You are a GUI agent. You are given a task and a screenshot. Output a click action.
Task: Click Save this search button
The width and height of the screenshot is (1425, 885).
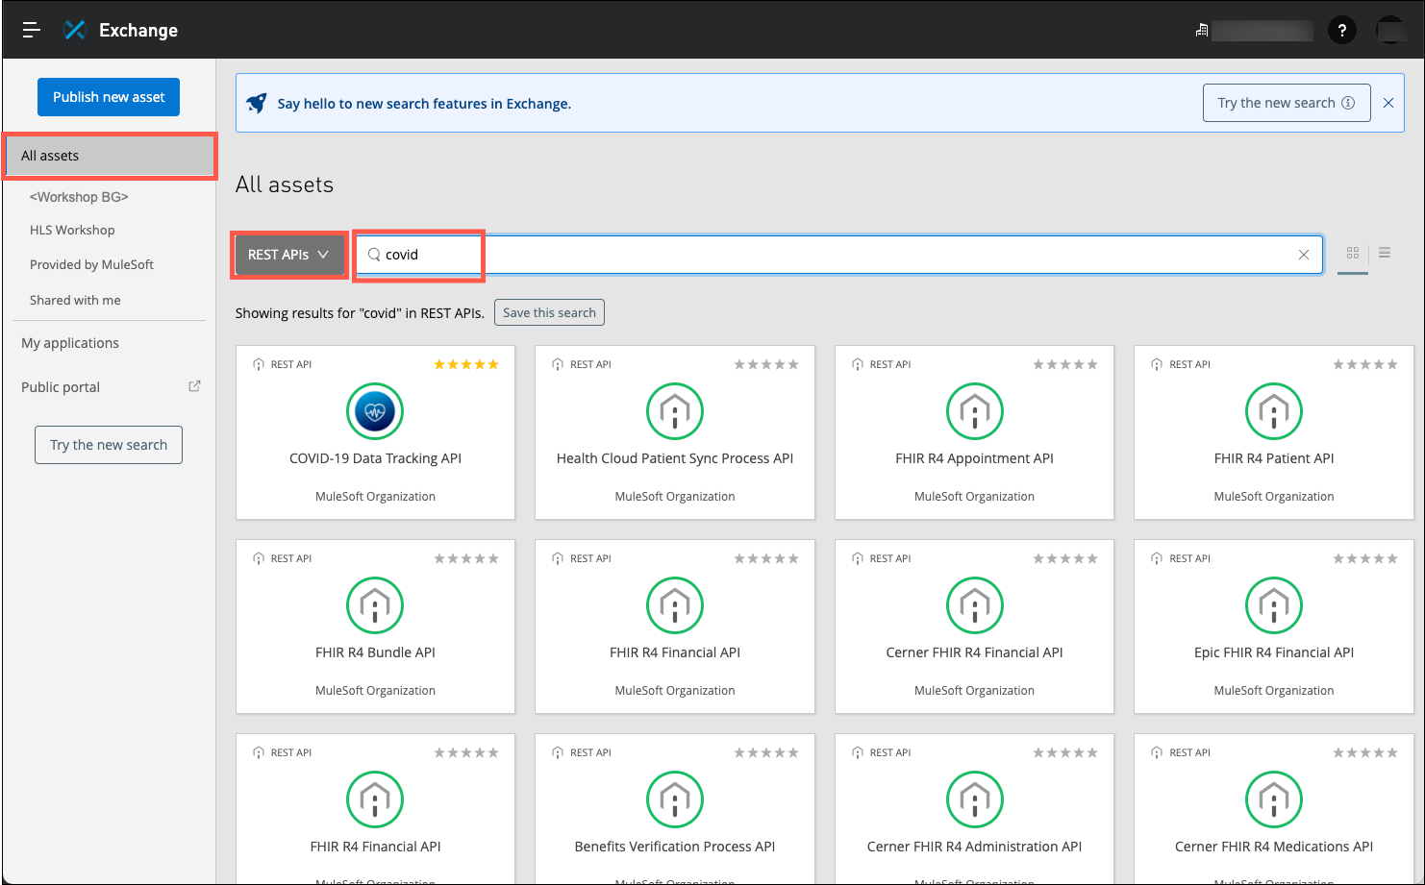549,312
